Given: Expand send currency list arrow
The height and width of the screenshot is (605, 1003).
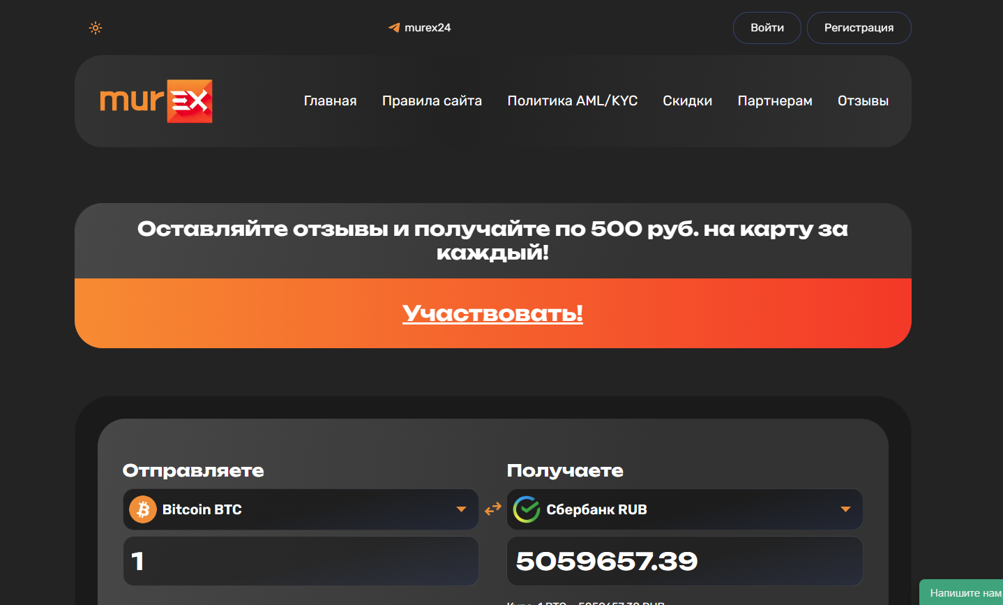Looking at the screenshot, I should tap(461, 509).
